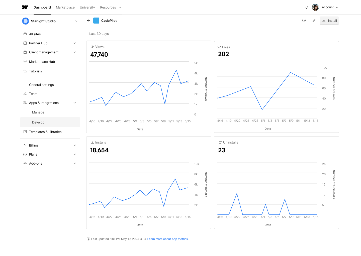Switch to the Marketplace tab
The height and width of the screenshot is (256, 361).
click(65, 7)
